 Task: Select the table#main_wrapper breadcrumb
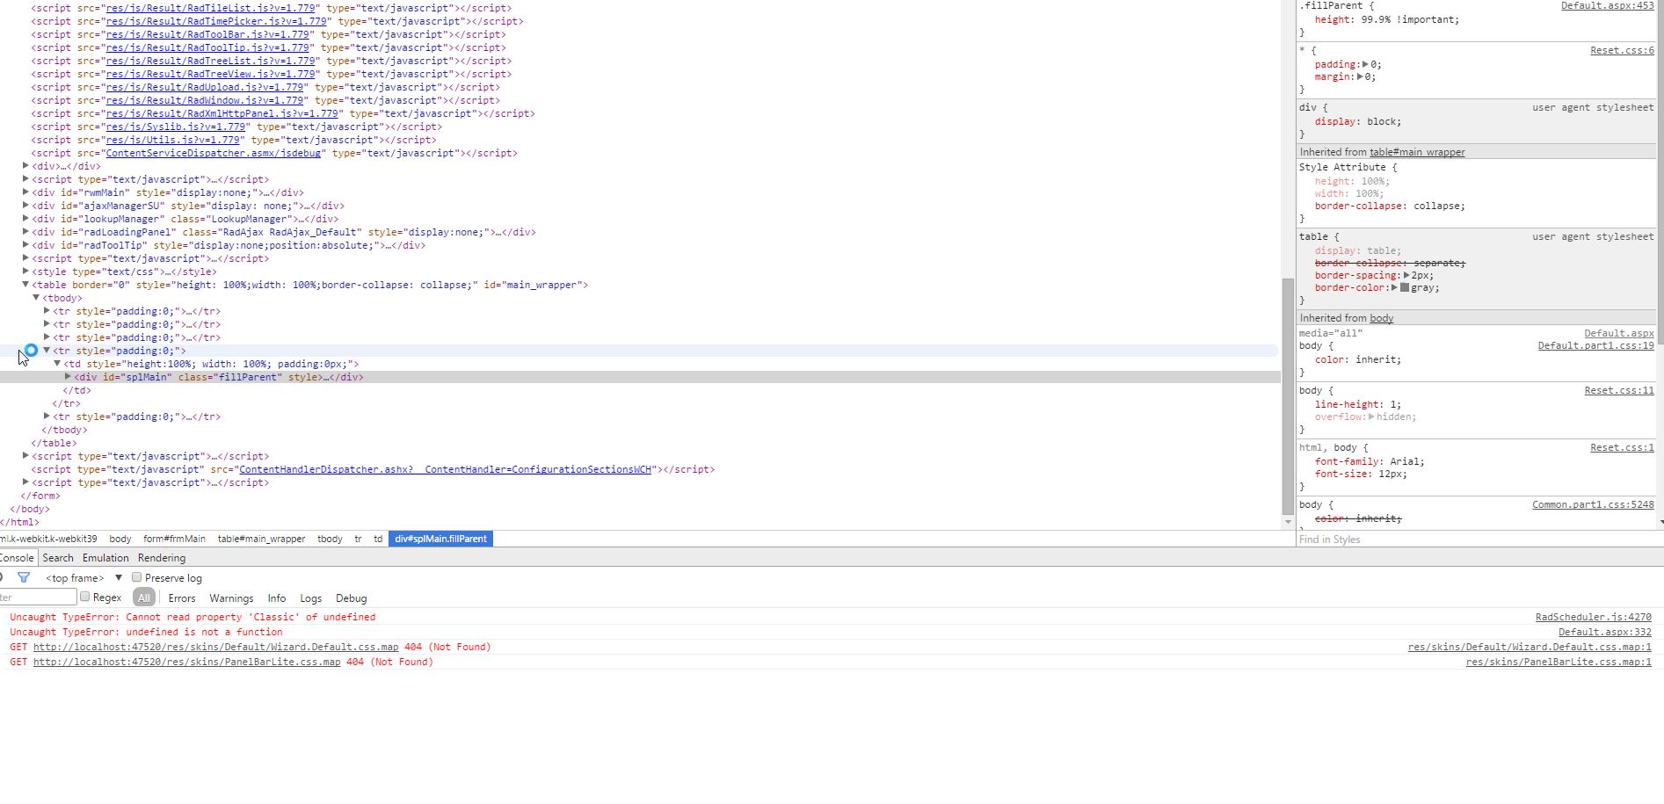click(262, 539)
